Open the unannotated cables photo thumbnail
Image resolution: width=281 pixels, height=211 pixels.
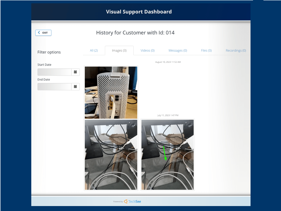pos(111,154)
